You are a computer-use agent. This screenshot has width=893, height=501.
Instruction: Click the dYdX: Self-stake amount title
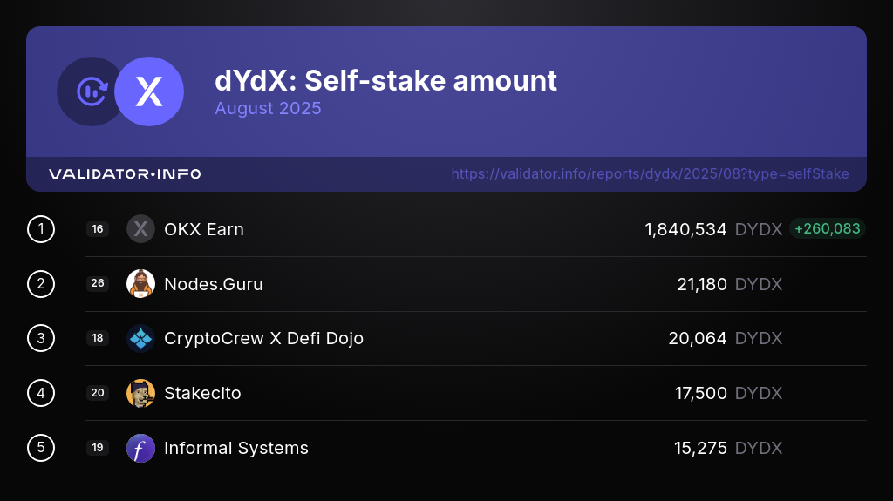click(385, 81)
